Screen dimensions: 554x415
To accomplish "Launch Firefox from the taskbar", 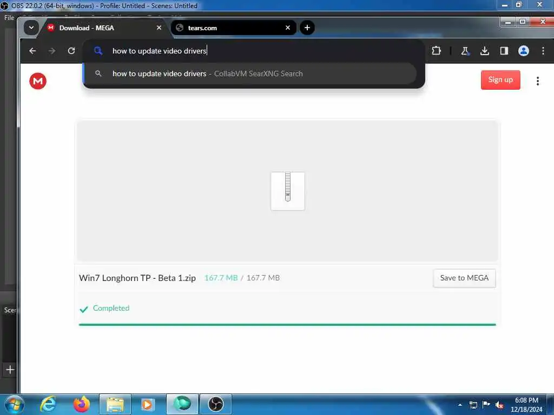I will pyautogui.click(x=82, y=404).
